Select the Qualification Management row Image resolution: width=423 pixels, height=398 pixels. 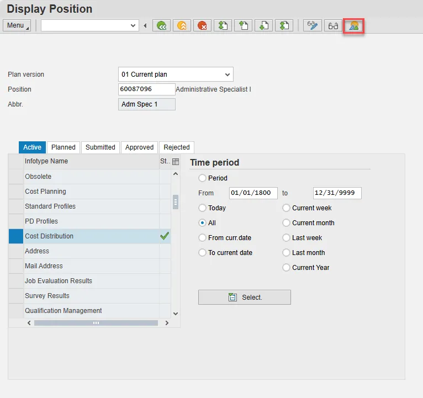point(91,311)
